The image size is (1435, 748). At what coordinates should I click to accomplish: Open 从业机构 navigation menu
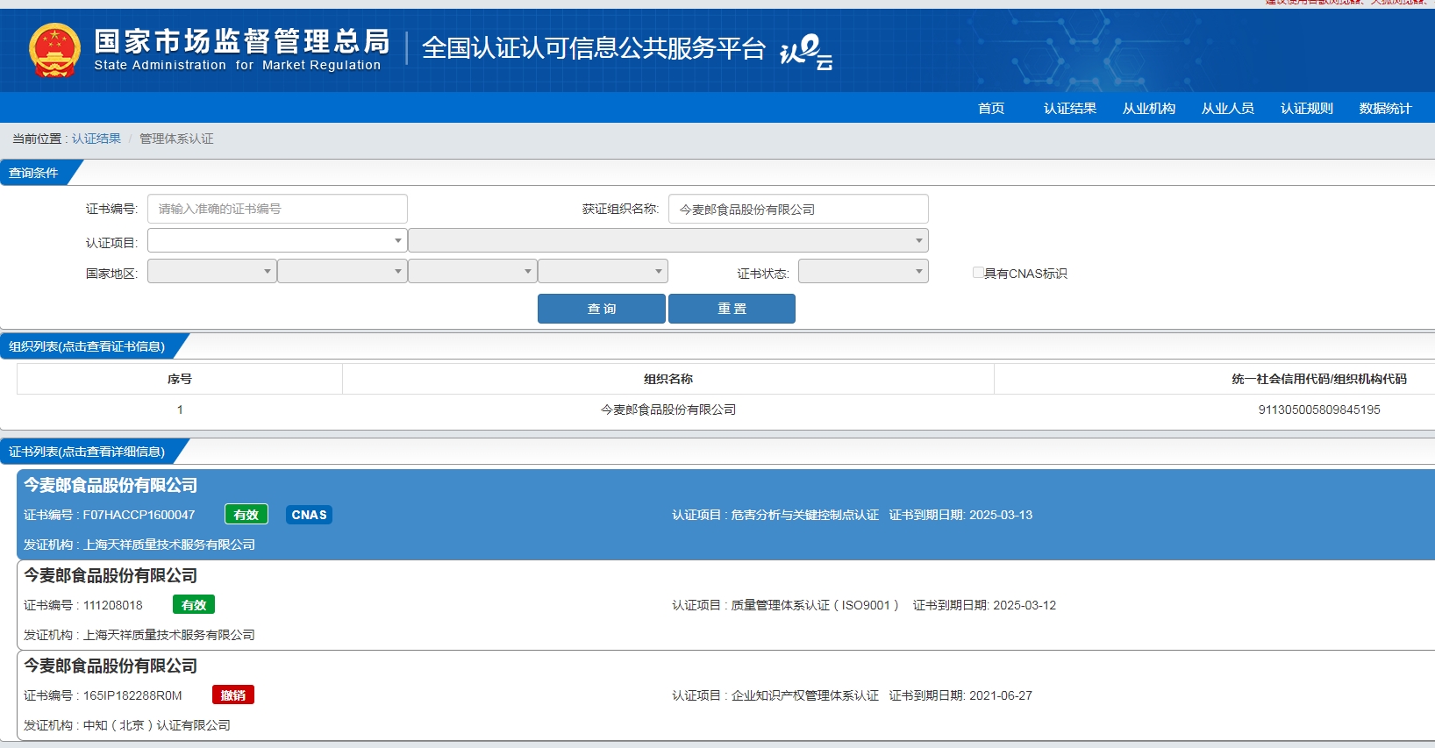pyautogui.click(x=1149, y=108)
